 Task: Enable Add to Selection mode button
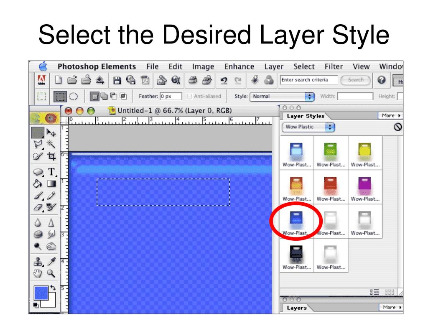click(x=104, y=96)
